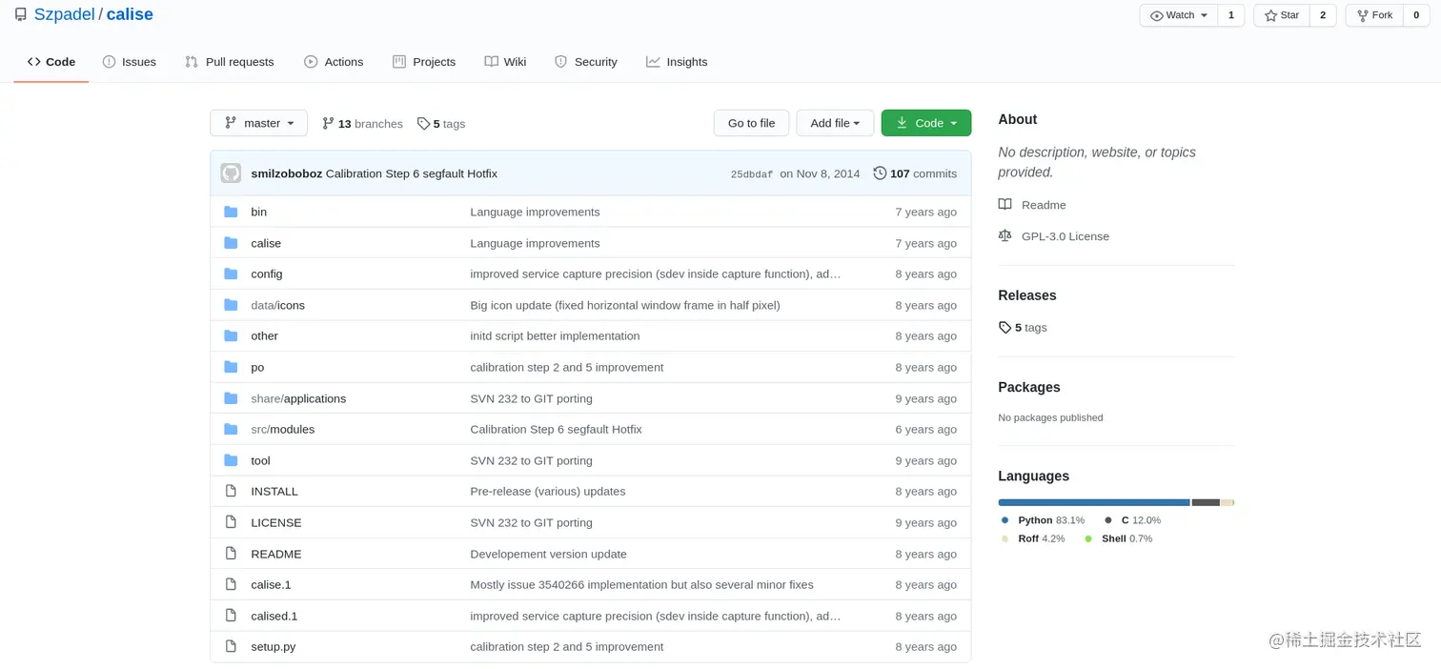Click the po folder icon
The height and width of the screenshot is (669, 1441).
pyautogui.click(x=231, y=367)
